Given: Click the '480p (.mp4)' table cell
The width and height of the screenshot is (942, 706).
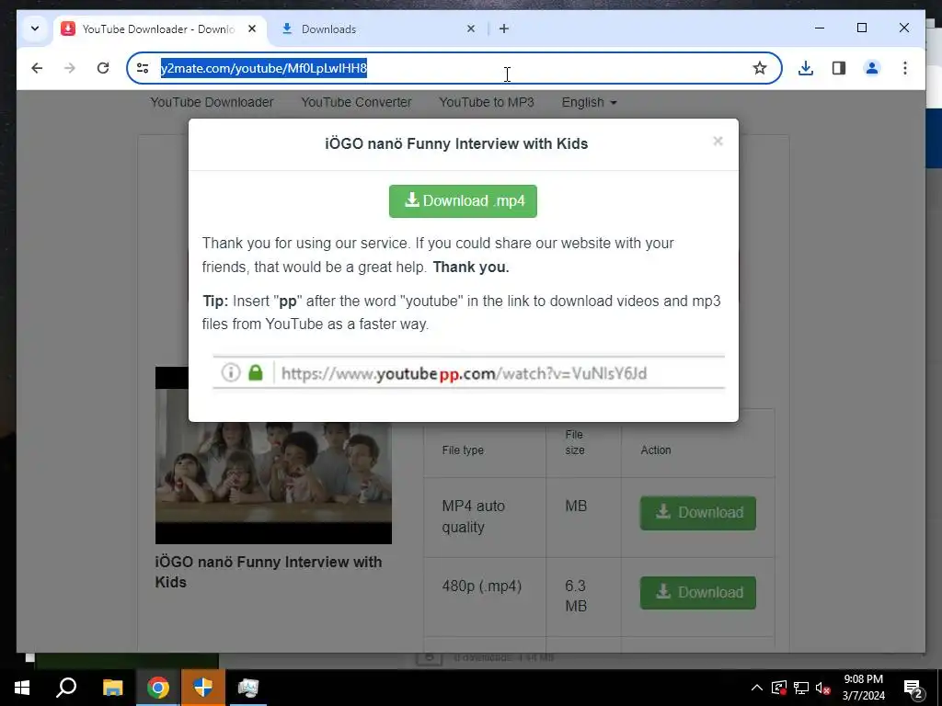Looking at the screenshot, I should pyautogui.click(x=485, y=597).
